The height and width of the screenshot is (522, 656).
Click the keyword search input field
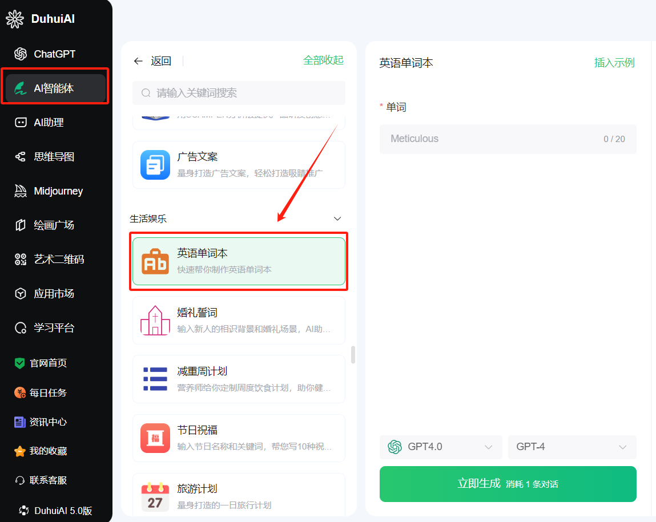click(239, 93)
